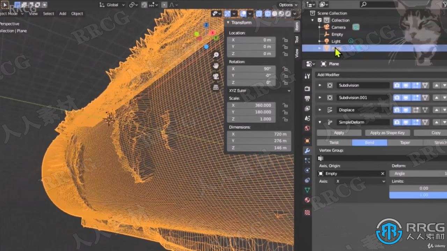Click the Limits 1.00 upper slider
Viewport: 447px width, 251px height.
coord(418,195)
